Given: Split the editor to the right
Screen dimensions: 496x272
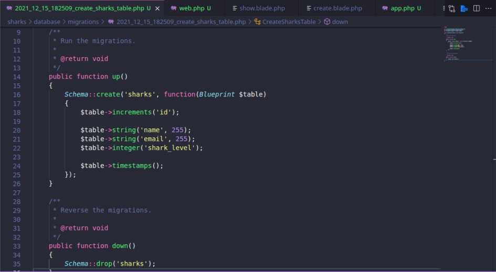Looking at the screenshot, I should coord(477,8).
